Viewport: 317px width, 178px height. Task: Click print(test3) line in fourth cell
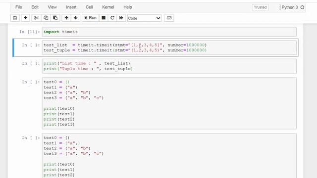click(59, 125)
